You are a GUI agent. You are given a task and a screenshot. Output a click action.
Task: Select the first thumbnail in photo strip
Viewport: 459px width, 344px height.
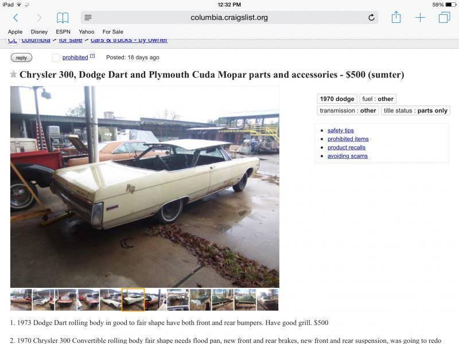click(21, 299)
